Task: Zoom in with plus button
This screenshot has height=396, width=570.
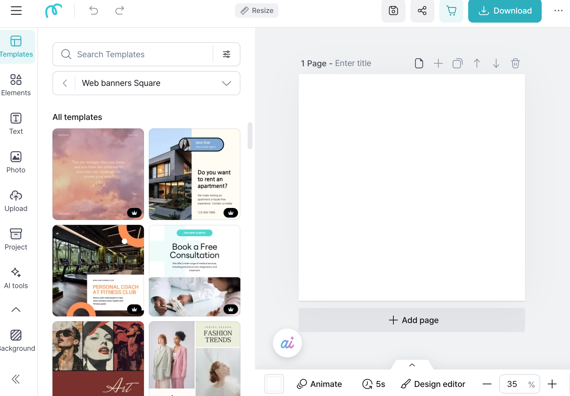Action: coord(552,384)
